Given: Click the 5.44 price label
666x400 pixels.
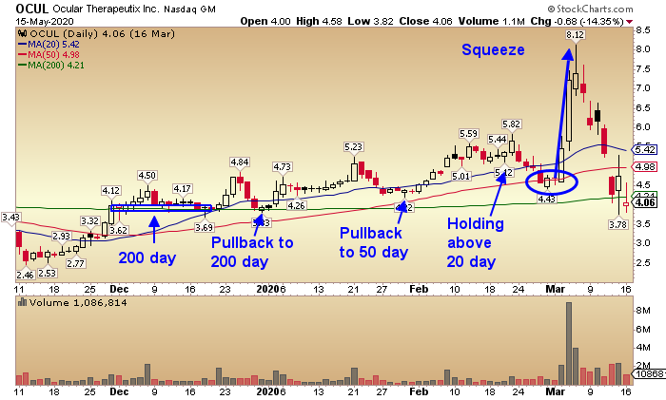Looking at the screenshot, I should point(497,140).
